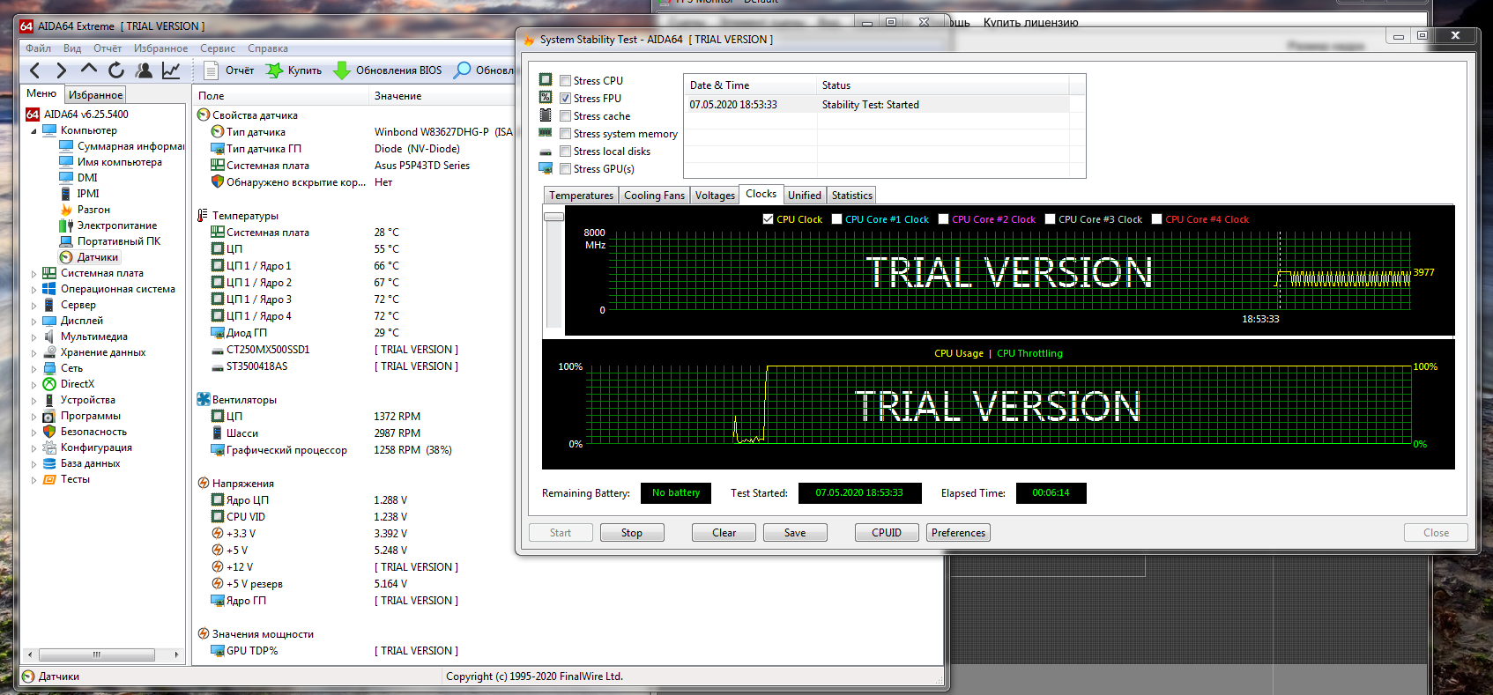Screen dimensions: 1493x695
Task: Expand the Конфигурация tree node
Action: click(34, 448)
